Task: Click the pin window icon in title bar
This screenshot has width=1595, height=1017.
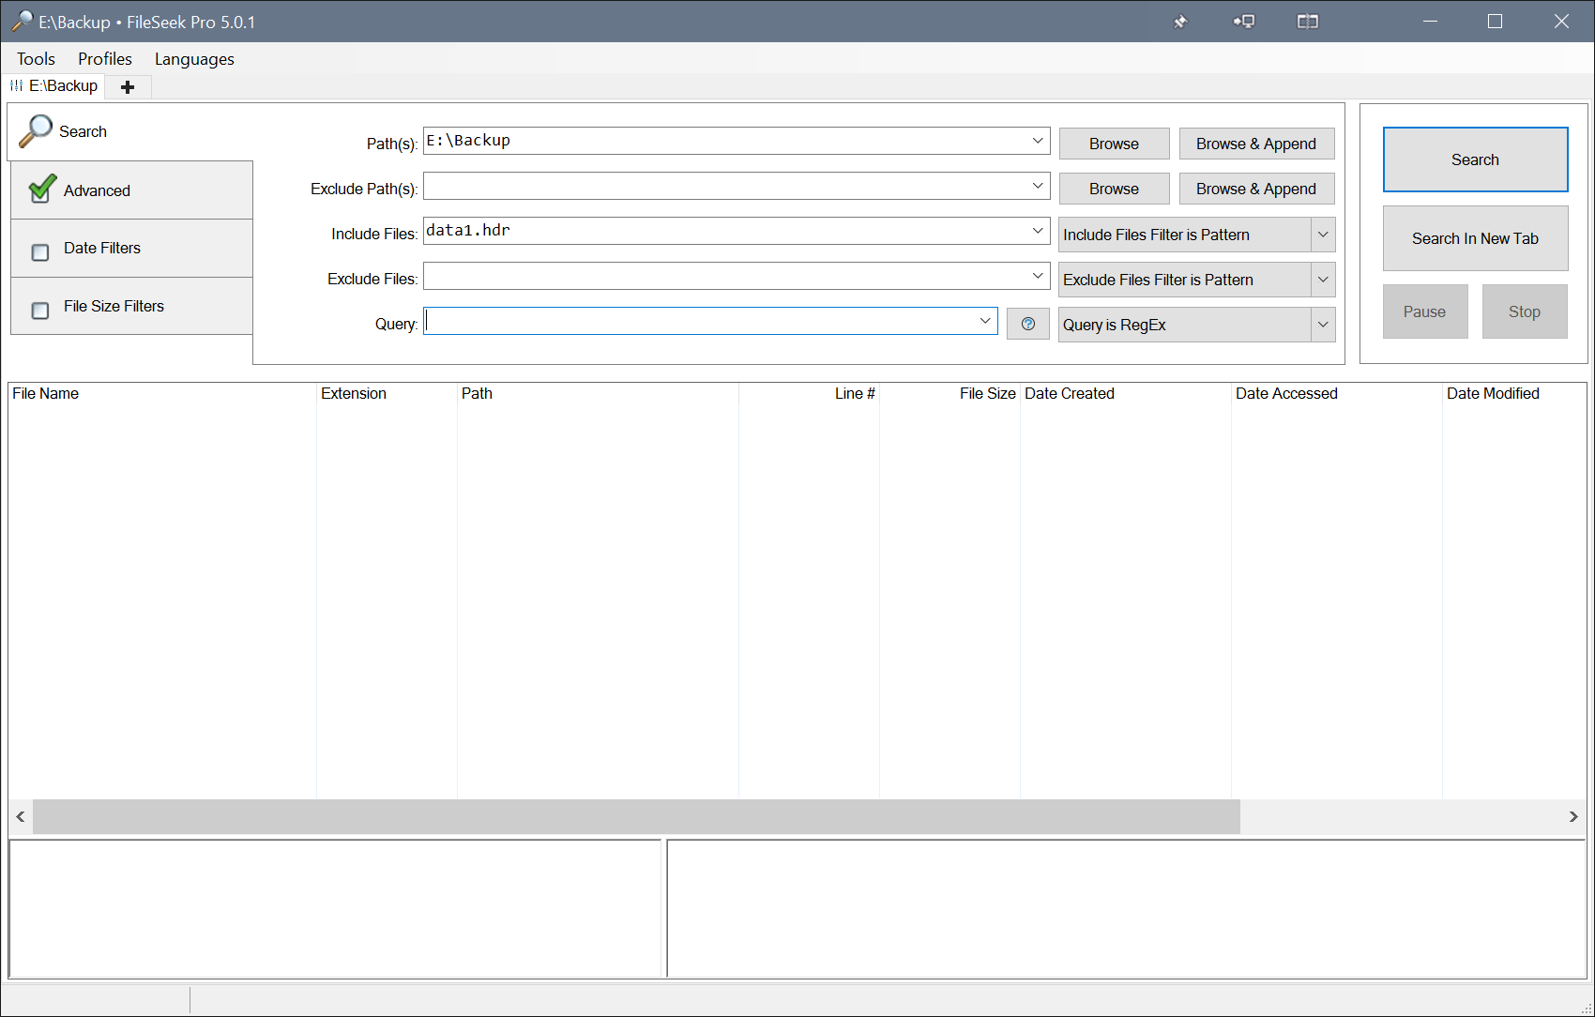Action: pos(1180,22)
